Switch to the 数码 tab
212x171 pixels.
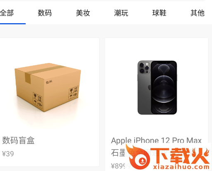(x=45, y=13)
